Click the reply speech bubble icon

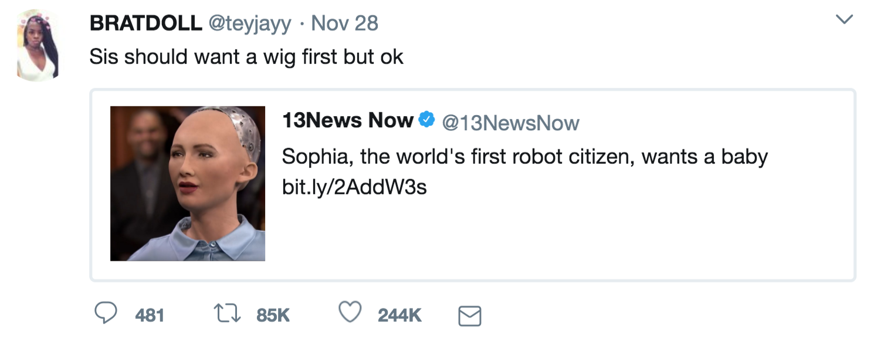tap(106, 314)
